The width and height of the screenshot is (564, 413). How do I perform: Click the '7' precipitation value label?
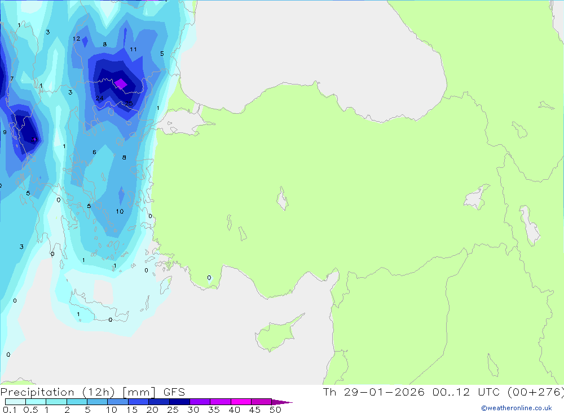coord(12,79)
